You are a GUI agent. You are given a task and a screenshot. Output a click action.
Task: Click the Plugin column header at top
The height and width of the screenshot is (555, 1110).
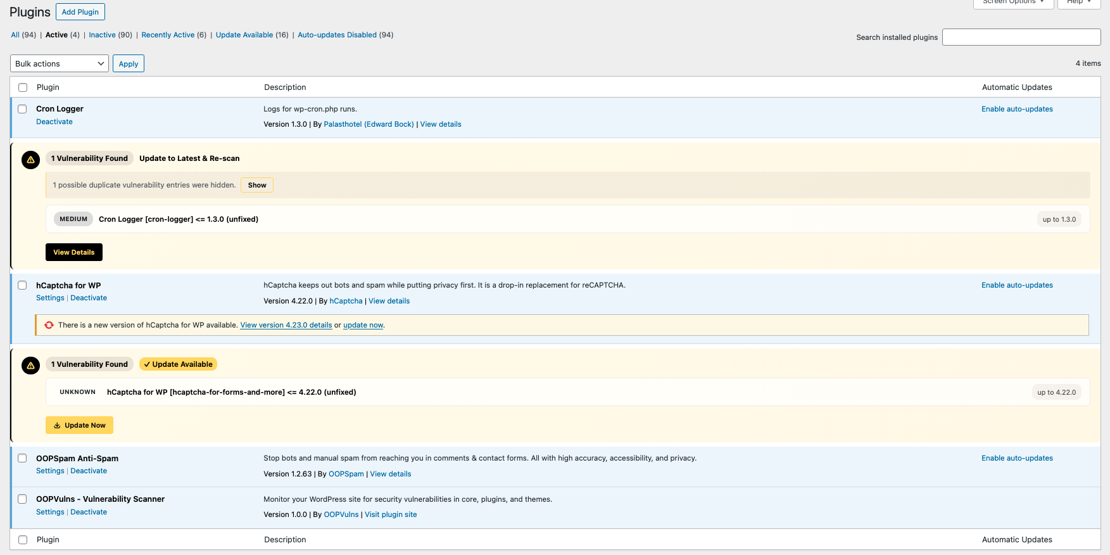pyautogui.click(x=48, y=87)
